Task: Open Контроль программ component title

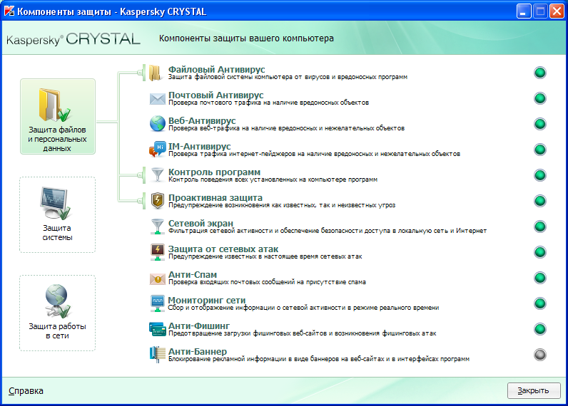Action: pyautogui.click(x=214, y=172)
